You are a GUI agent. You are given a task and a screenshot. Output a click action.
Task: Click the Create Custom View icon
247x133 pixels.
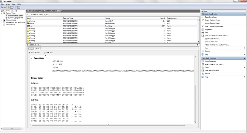click(x=203, y=20)
